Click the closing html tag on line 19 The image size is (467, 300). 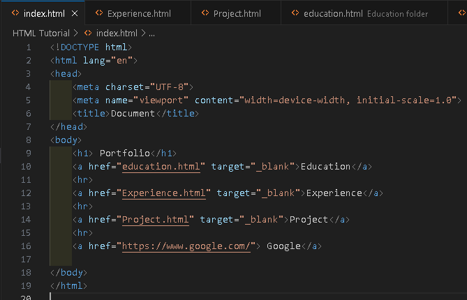pyautogui.click(x=69, y=286)
